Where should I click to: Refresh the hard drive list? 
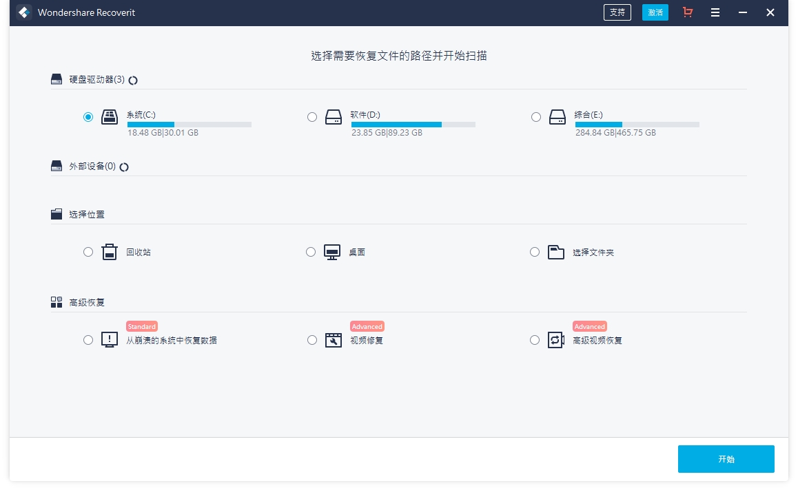pos(133,80)
